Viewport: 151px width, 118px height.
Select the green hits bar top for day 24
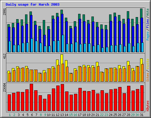click(110, 18)
